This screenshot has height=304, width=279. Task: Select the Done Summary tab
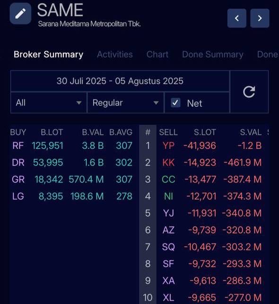point(213,54)
